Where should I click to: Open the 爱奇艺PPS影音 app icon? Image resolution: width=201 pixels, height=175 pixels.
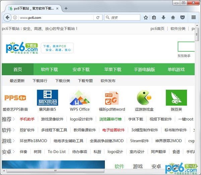(x=15, y=98)
